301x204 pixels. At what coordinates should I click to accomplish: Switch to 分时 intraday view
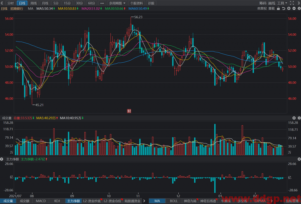coord(11,3)
